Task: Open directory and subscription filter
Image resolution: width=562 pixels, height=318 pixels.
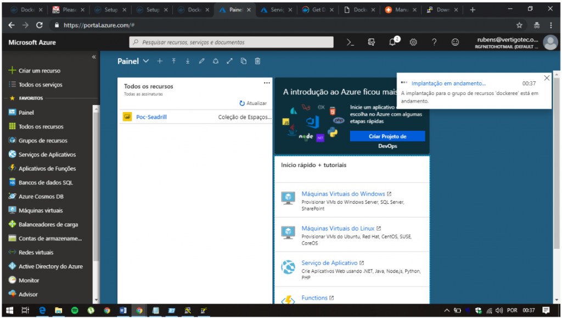Action: [x=372, y=42]
